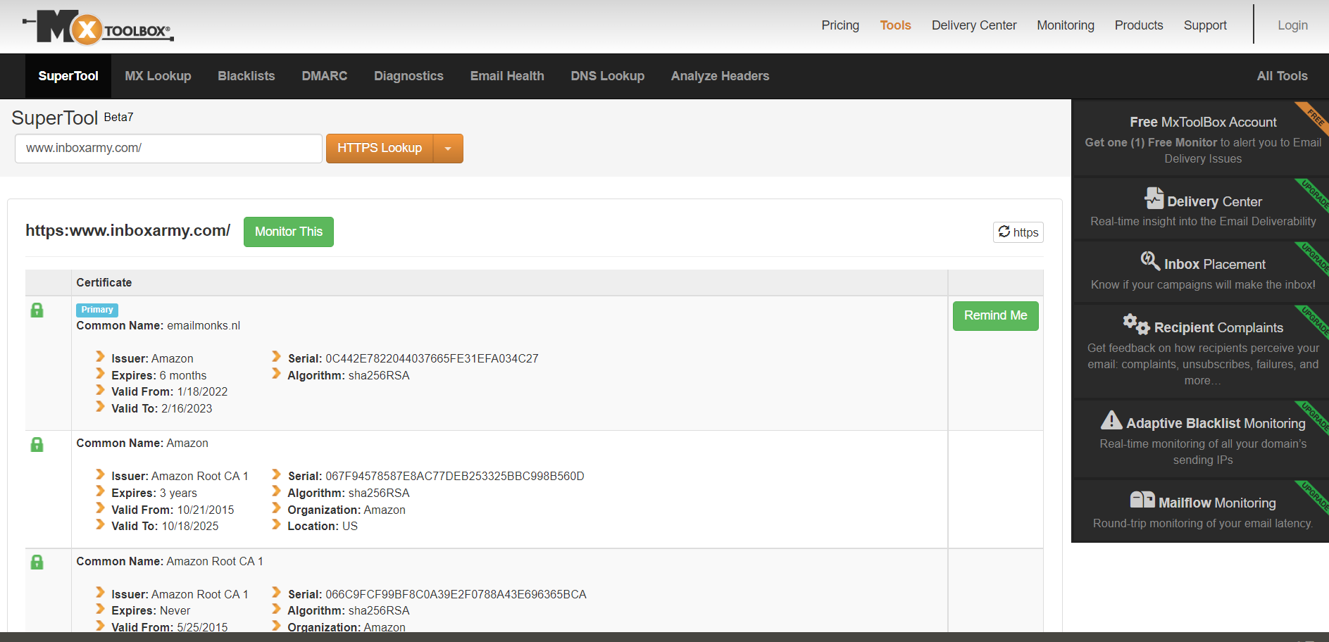This screenshot has width=1329, height=642.
Task: Click the Delivery Center document icon in sidebar
Action: coord(1153,199)
